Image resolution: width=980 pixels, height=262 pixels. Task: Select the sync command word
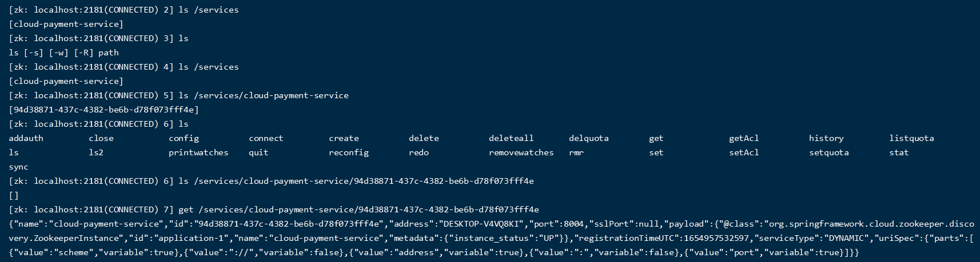click(18, 167)
